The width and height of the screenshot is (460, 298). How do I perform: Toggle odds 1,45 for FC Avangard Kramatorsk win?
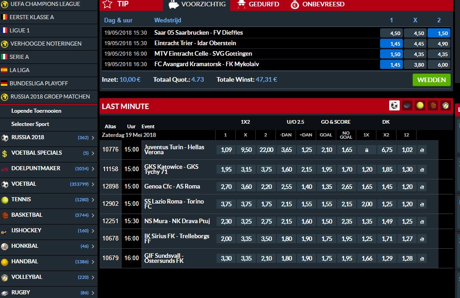click(x=391, y=65)
